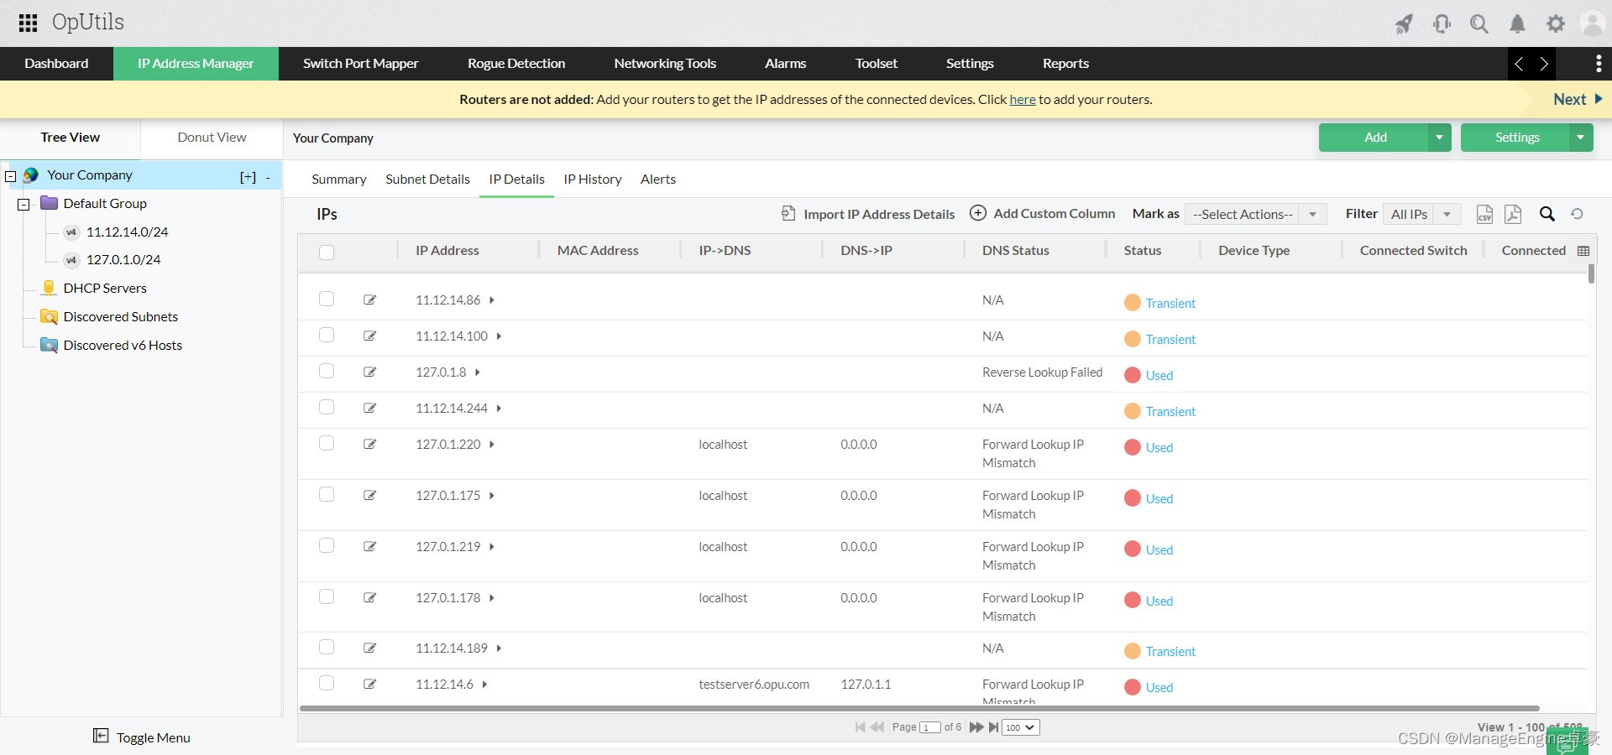
Task: Open the column chooser grid icon
Action: [1583, 251]
